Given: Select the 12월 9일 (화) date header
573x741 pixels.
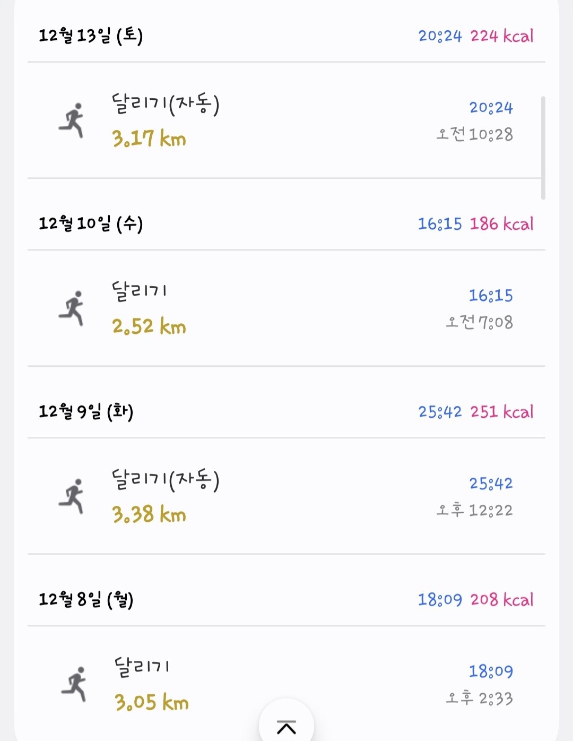Looking at the screenshot, I should (86, 412).
